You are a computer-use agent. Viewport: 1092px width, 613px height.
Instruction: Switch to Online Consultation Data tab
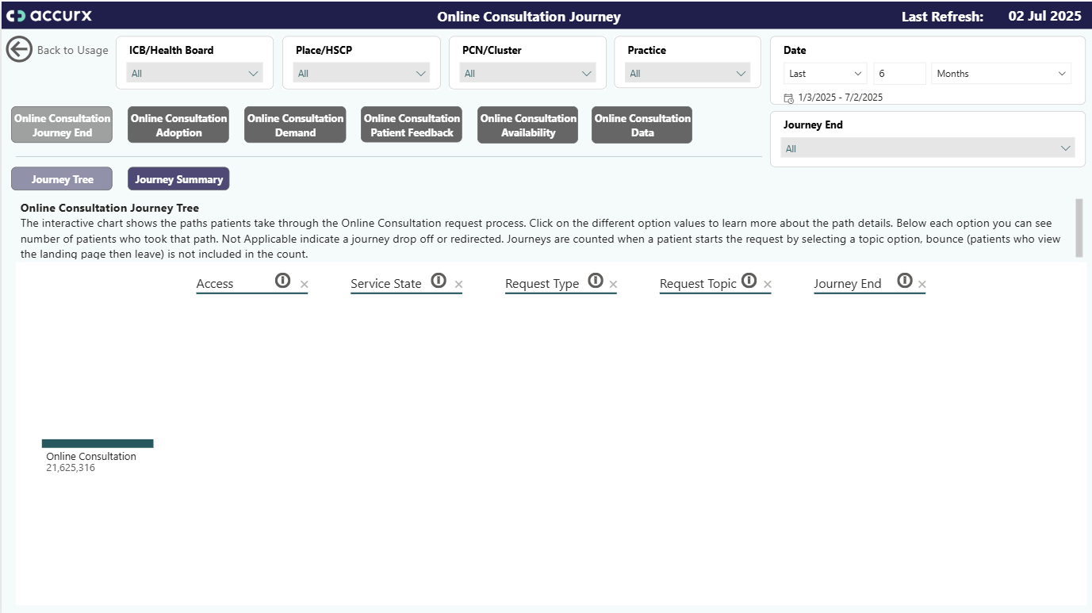click(x=642, y=125)
